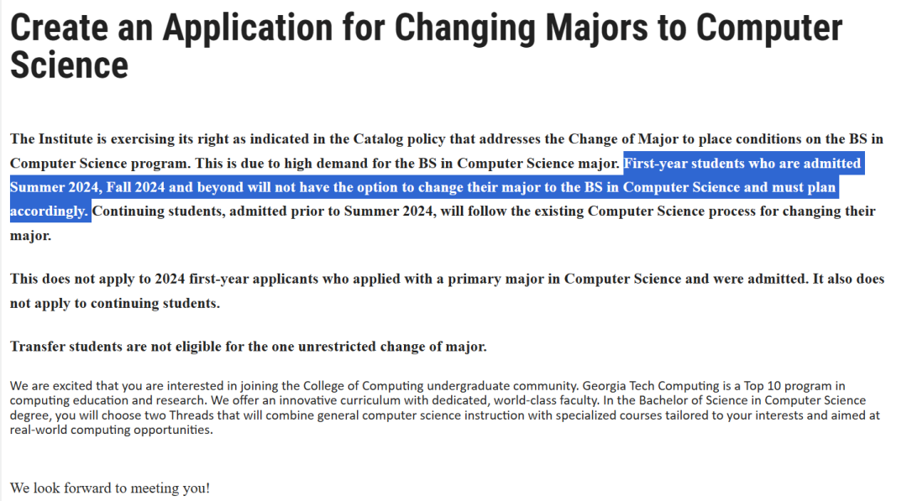
Task: Click "real-world computing opportunities." line
Action: pyautogui.click(x=112, y=430)
